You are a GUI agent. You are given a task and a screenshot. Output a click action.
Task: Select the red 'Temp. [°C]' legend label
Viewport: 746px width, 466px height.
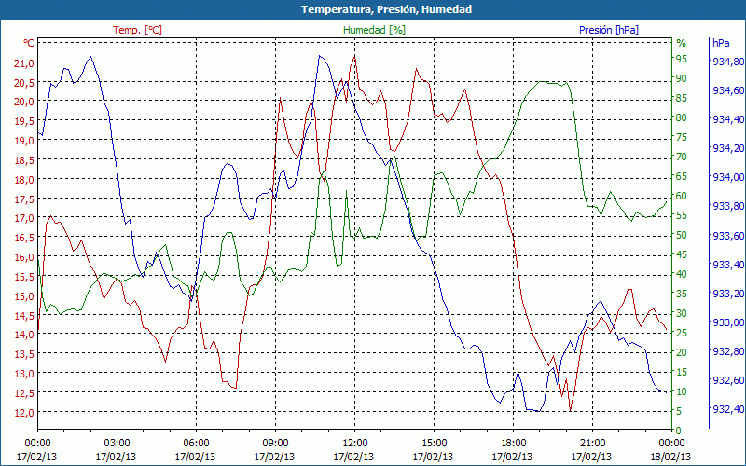pos(137,30)
